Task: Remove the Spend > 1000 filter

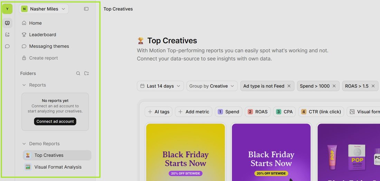Action: coord(334,86)
